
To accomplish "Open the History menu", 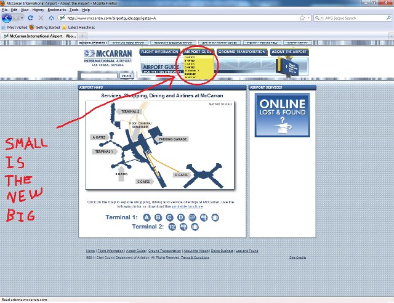I will point(38,10).
